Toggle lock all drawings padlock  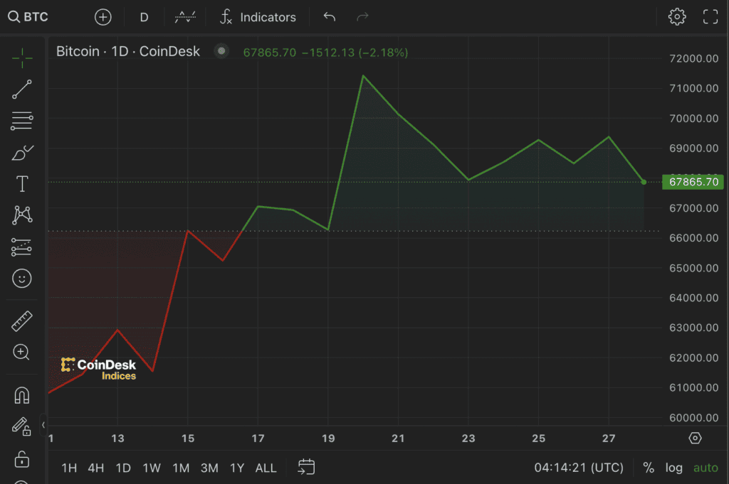coord(22,459)
